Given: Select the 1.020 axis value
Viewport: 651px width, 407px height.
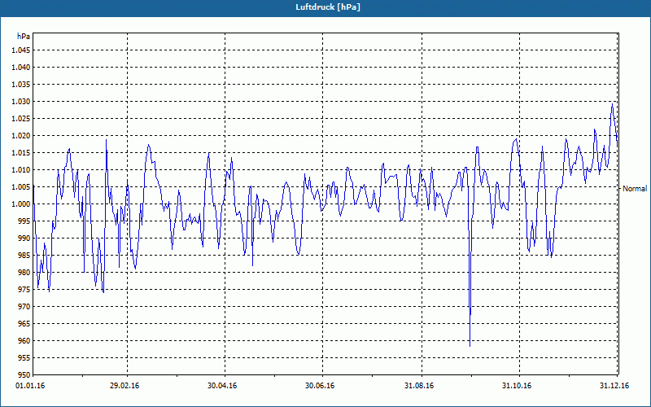Looking at the screenshot, I should point(21,135).
